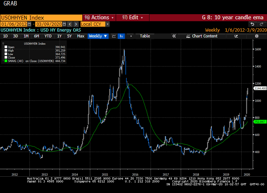Screen dimensions: 267x193
Task: Click the USOHHYEN Index security field
Action: (41, 18)
